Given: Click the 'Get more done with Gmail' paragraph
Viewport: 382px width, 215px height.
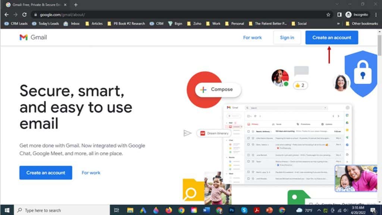Looking at the screenshot, I should pyautogui.click(x=82, y=149).
